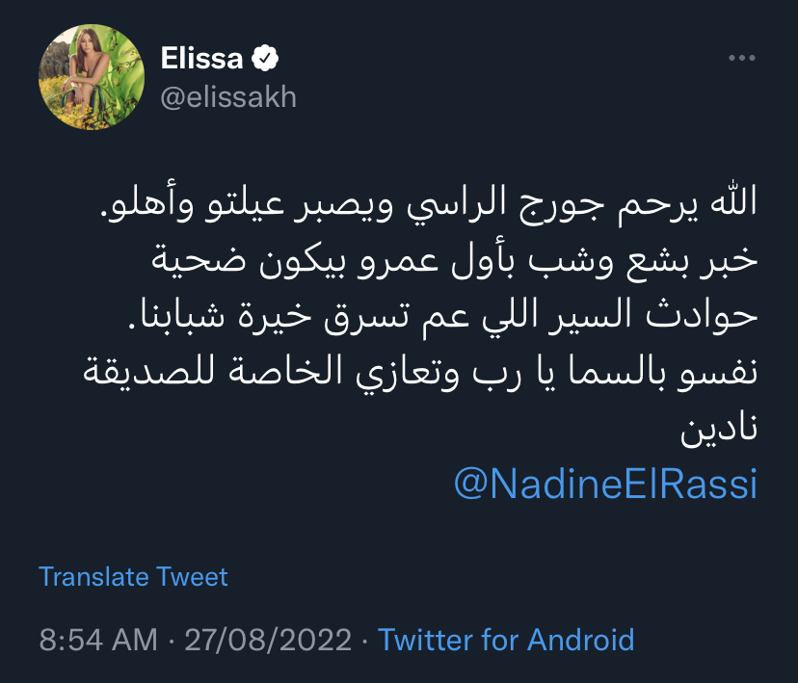
Task: Click the 8:54 AM time stamp
Action: [96, 640]
